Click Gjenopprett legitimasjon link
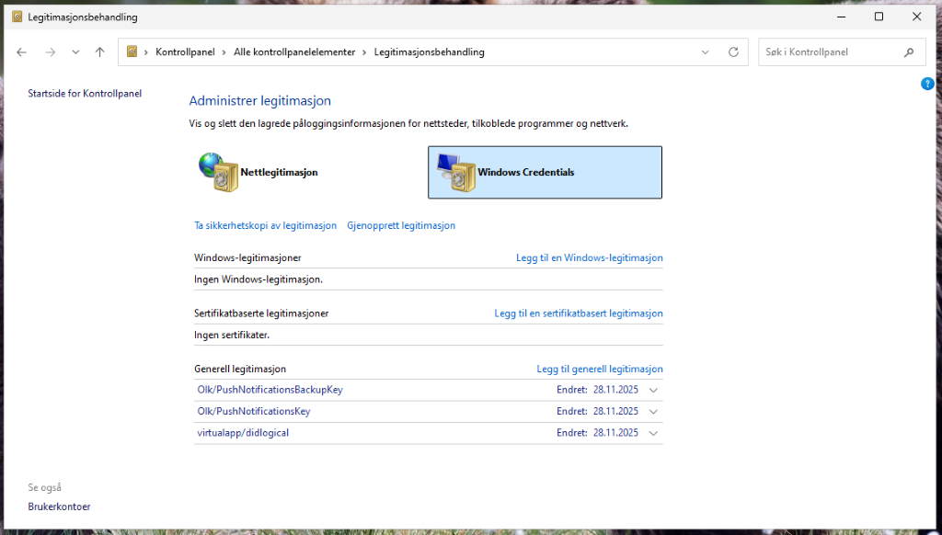 [x=401, y=226]
